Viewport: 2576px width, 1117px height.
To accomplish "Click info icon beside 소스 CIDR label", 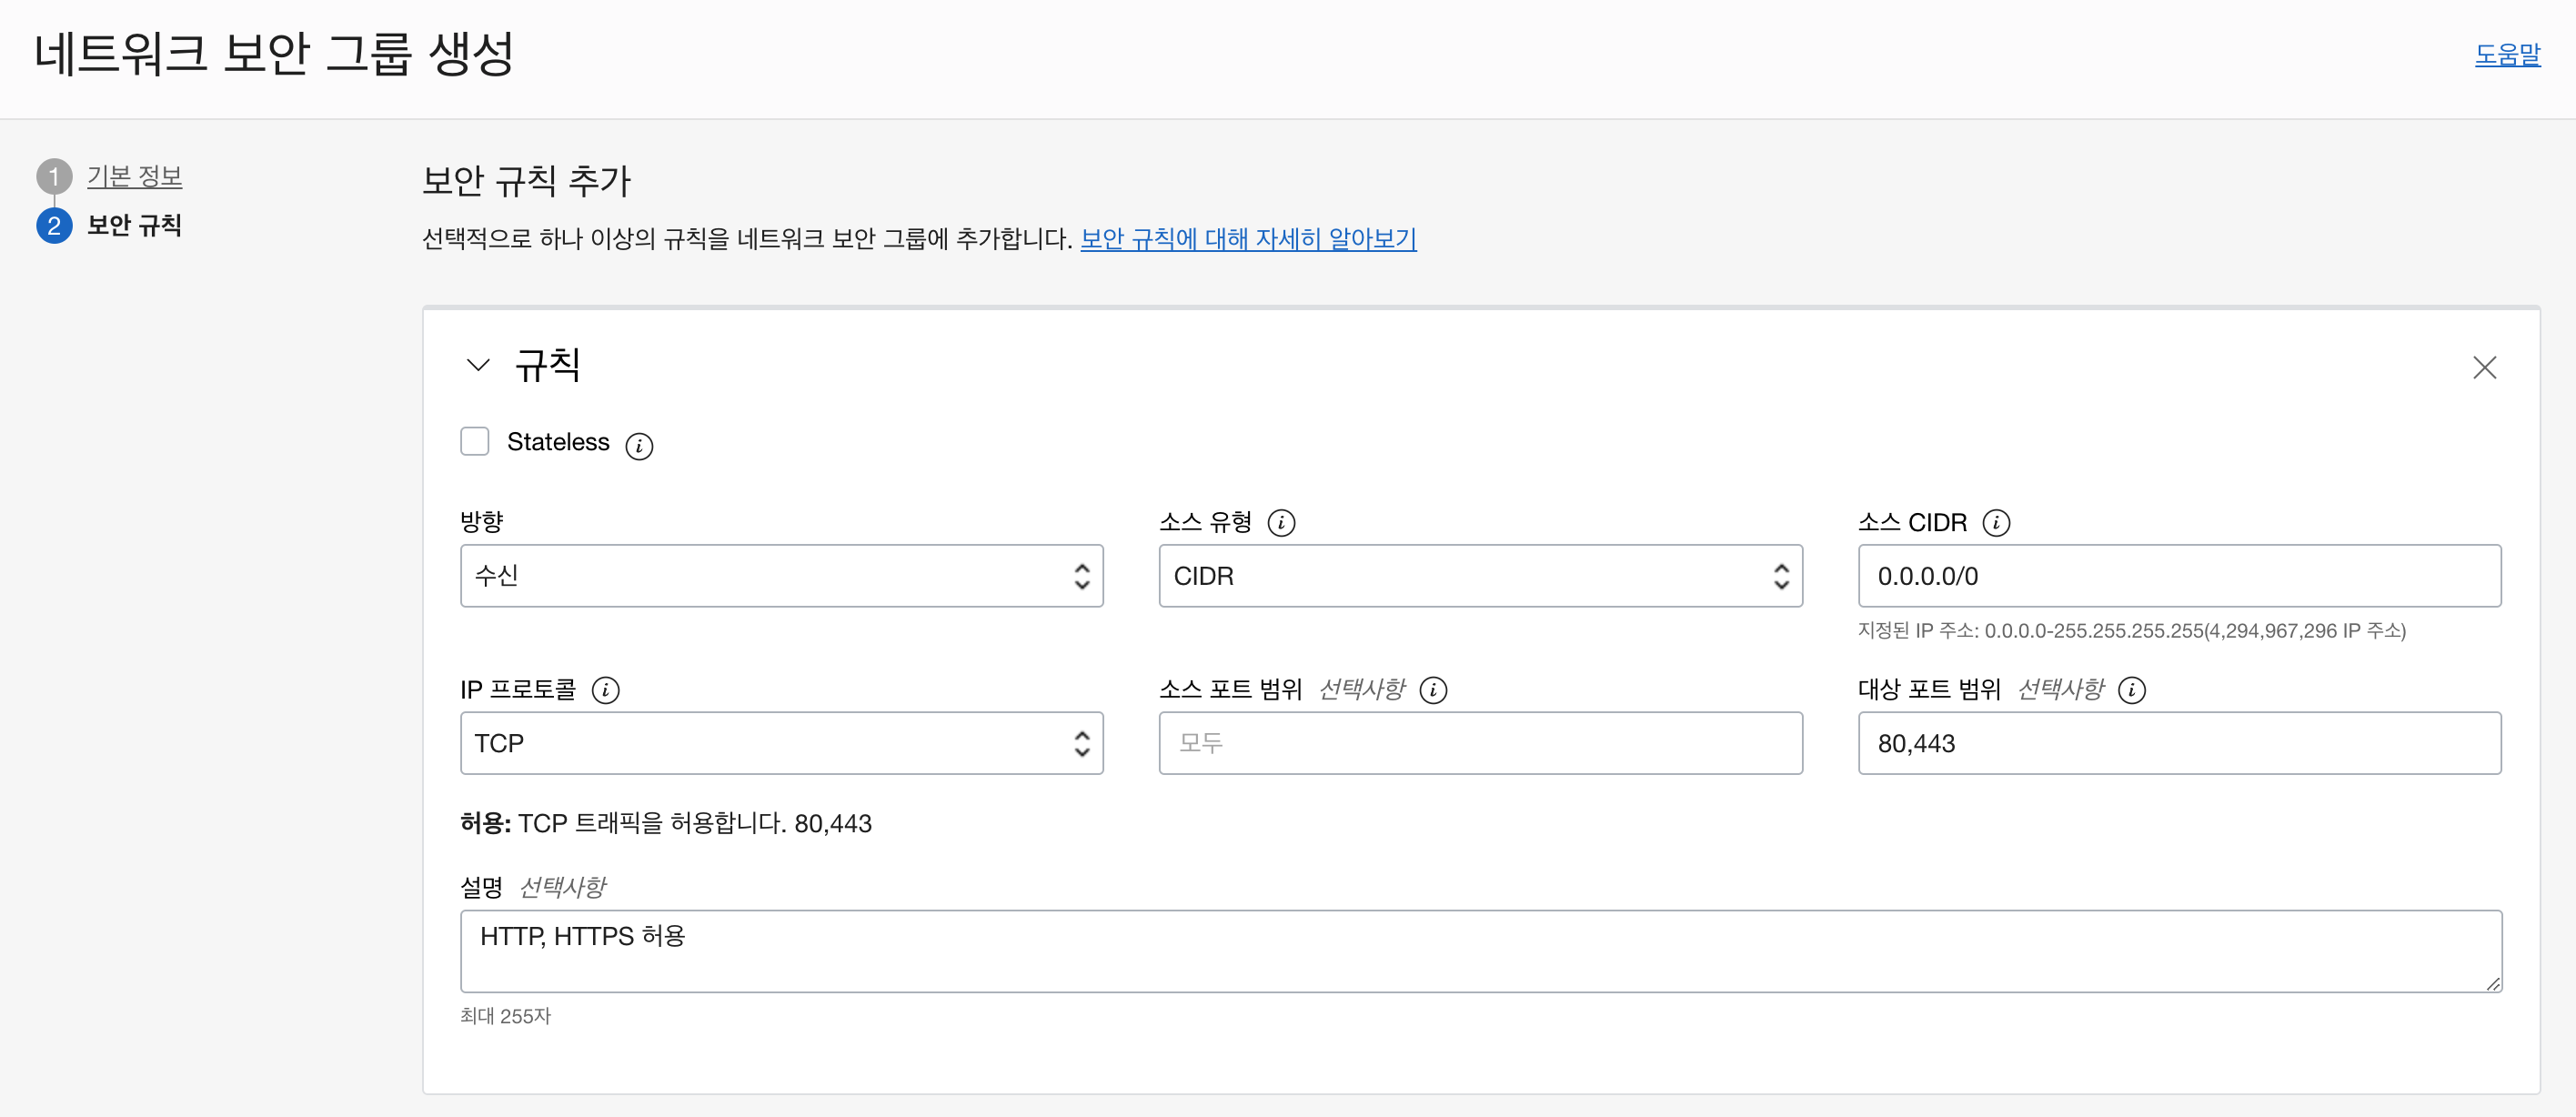I will click(x=1996, y=523).
